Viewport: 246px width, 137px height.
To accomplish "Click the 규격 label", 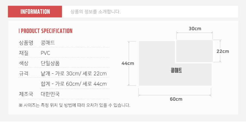I will (23, 73).
